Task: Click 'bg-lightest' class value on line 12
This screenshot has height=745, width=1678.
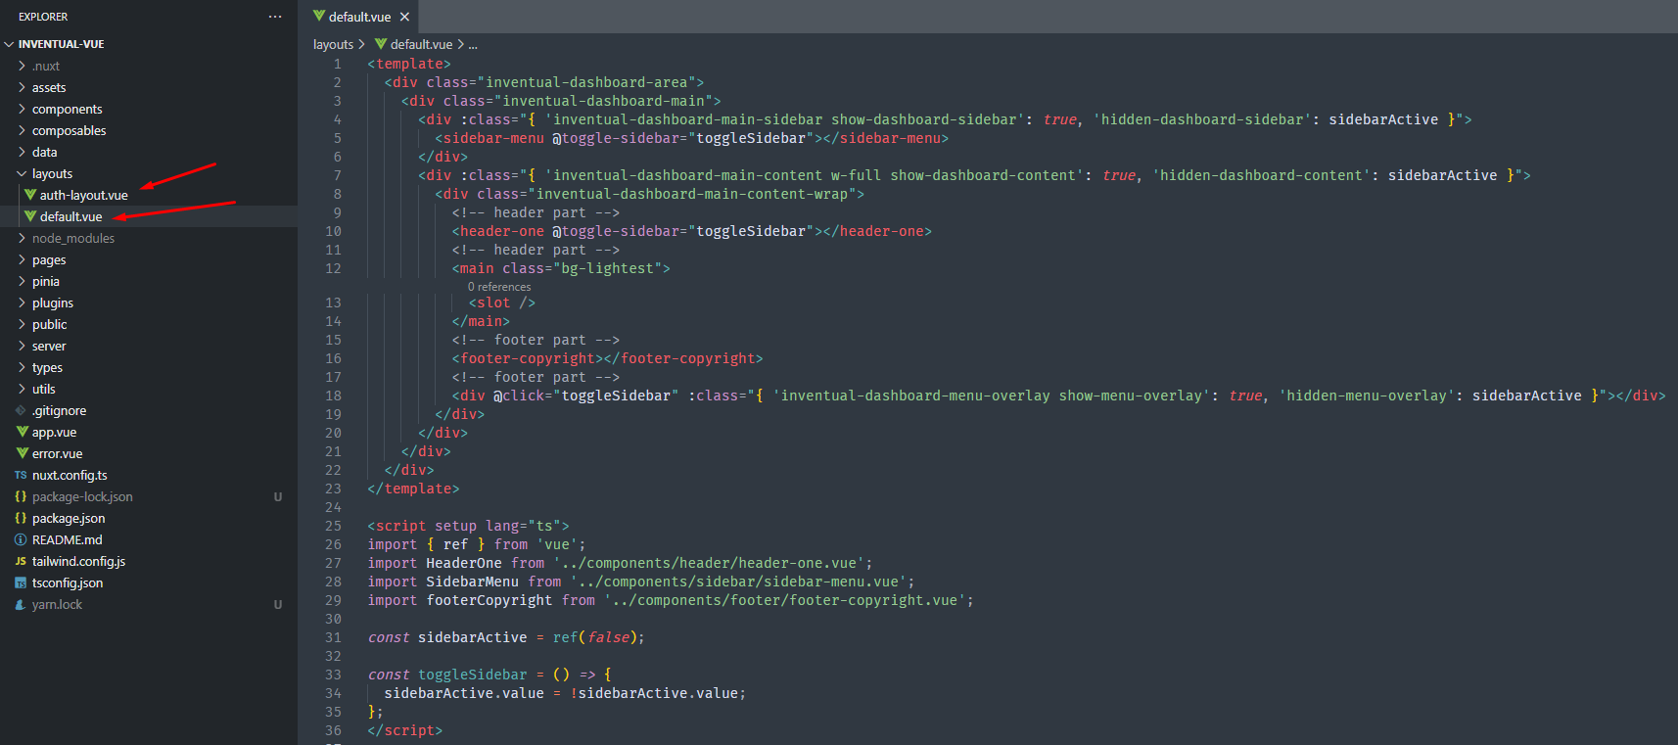Action: pyautogui.click(x=607, y=268)
